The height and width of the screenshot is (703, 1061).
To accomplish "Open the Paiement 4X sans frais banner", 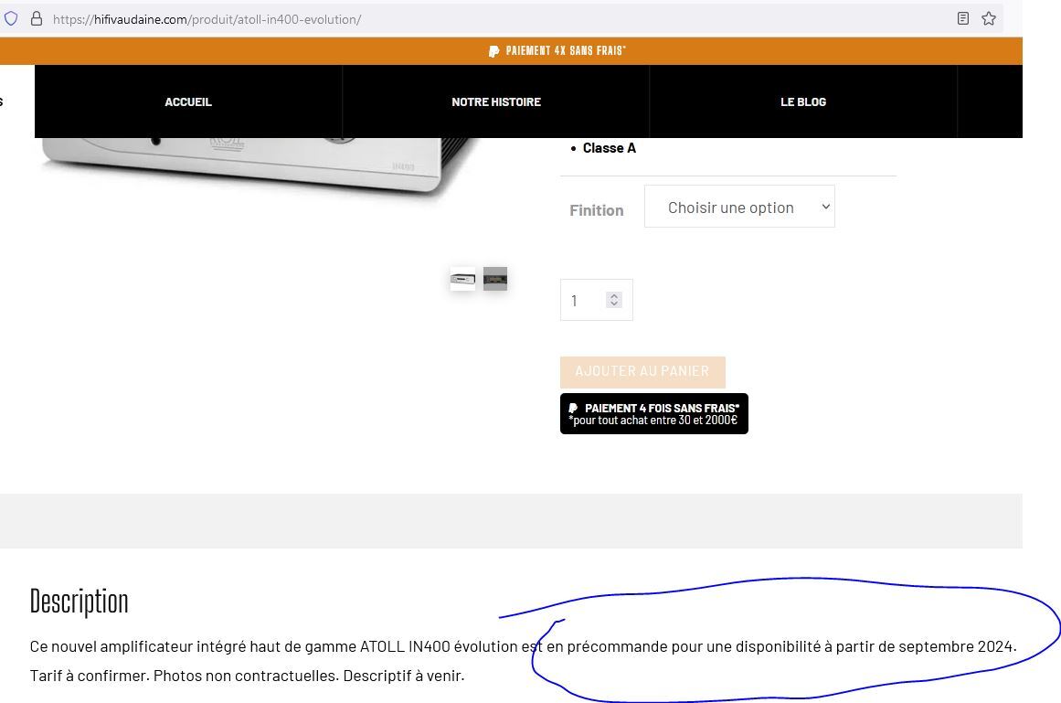I will [557, 51].
